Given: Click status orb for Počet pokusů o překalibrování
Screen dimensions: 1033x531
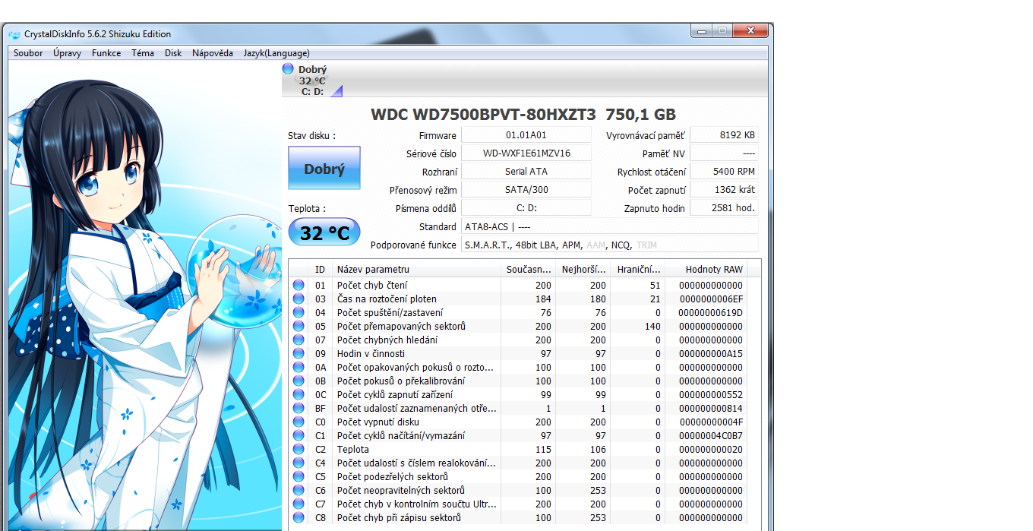Looking at the screenshot, I should click(299, 381).
